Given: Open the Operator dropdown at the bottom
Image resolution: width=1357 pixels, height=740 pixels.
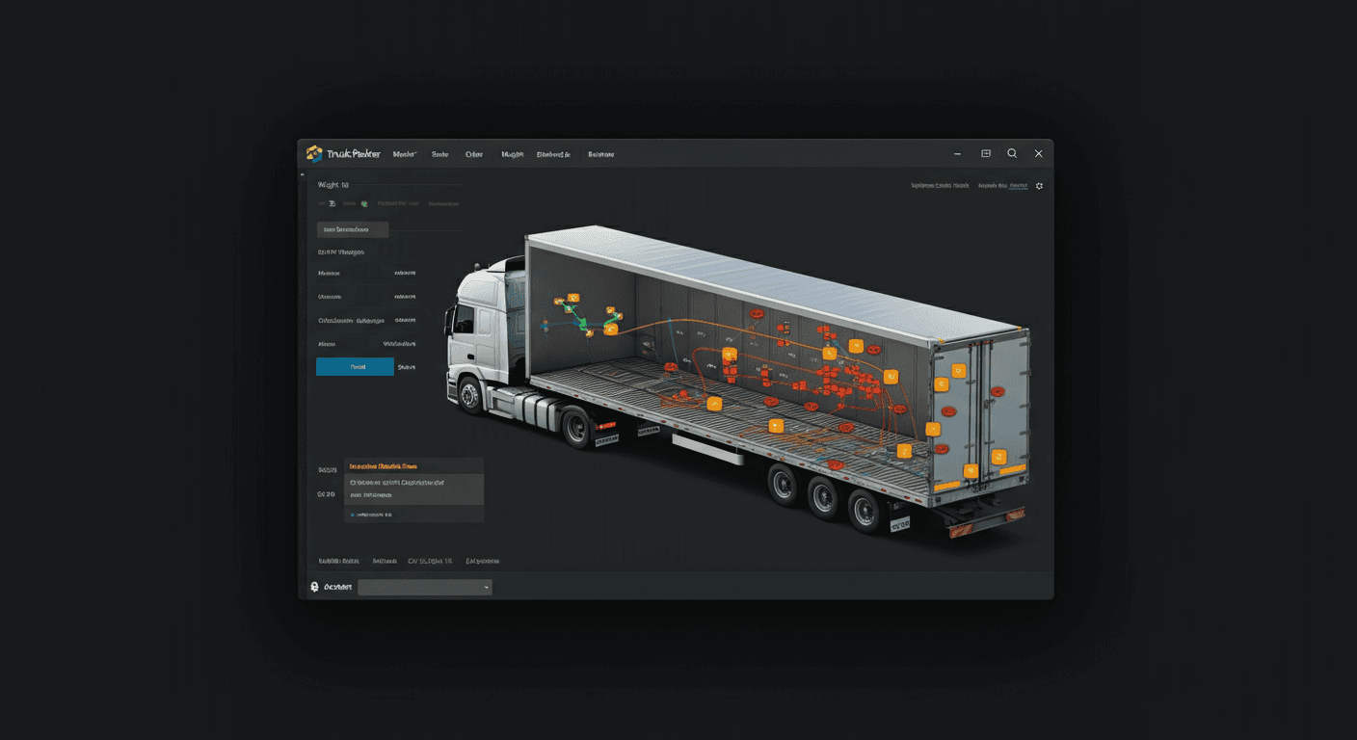Looking at the screenshot, I should point(424,587).
